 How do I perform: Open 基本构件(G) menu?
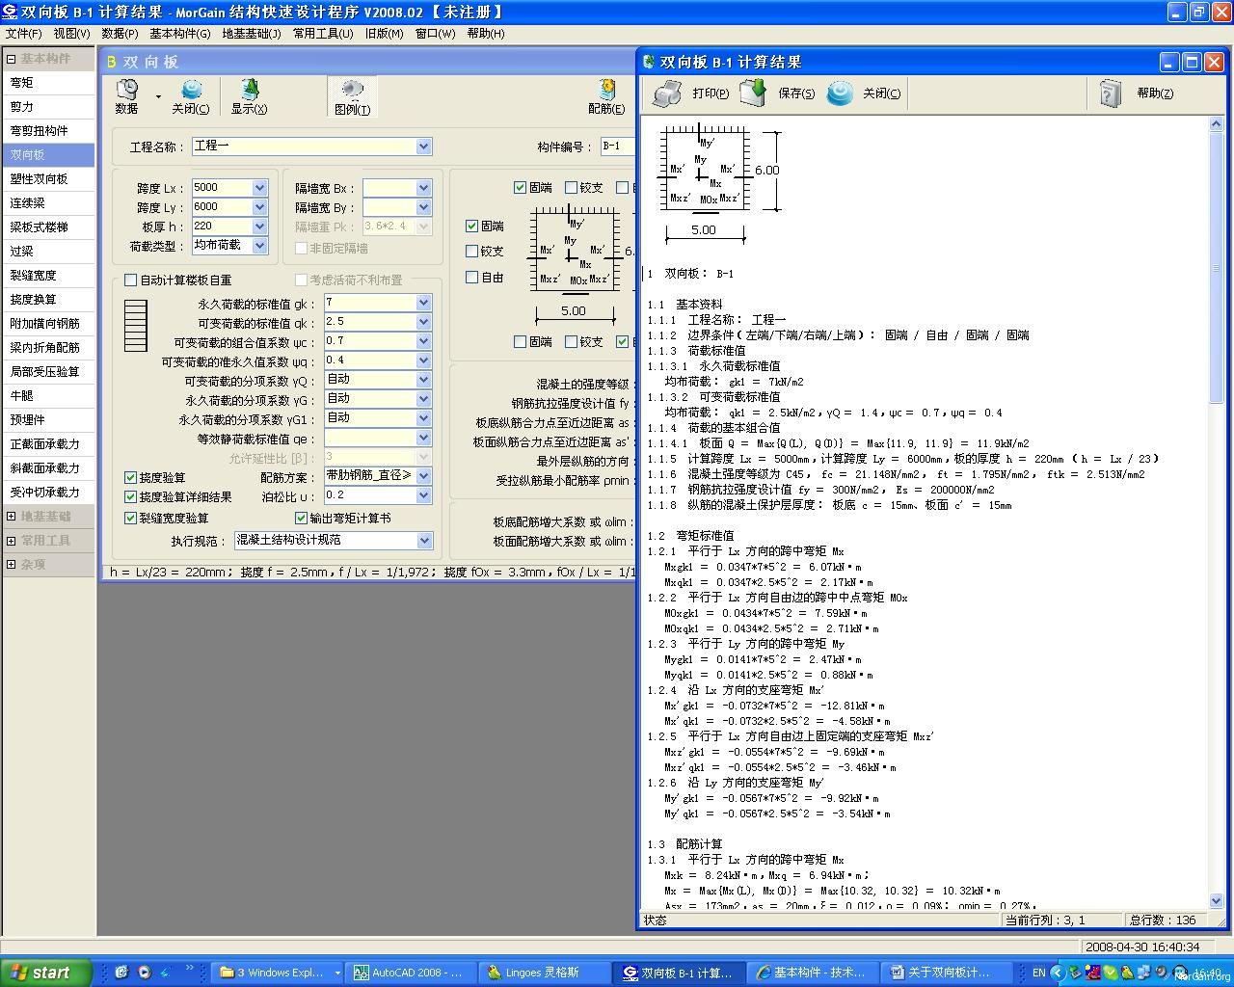click(179, 33)
